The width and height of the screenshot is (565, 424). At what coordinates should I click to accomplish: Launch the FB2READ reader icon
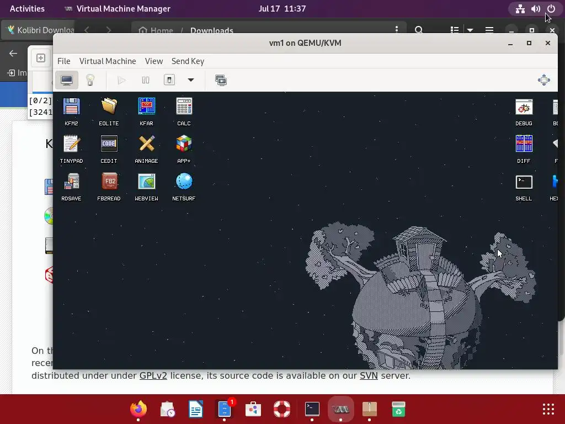click(109, 187)
